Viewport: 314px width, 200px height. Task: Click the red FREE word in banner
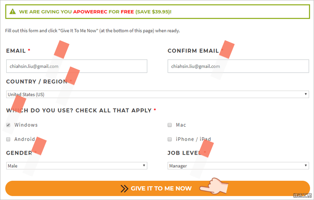(x=127, y=12)
